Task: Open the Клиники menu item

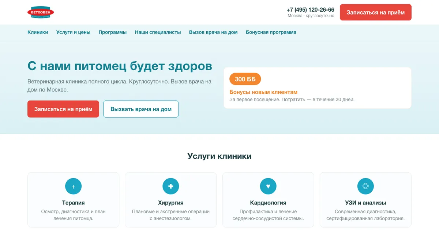Action: tap(38, 32)
